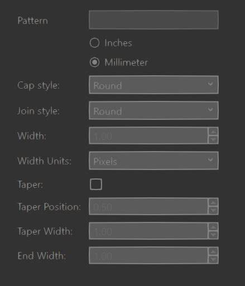
Task: Click the Cap style chevron arrow
Action: coord(210,84)
